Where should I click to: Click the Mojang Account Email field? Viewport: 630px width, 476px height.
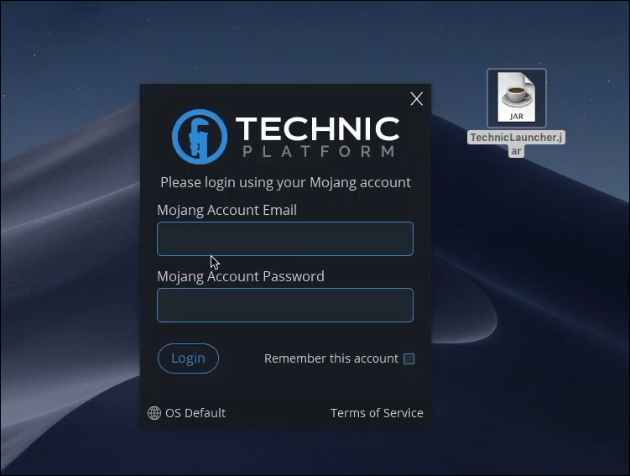(285, 238)
